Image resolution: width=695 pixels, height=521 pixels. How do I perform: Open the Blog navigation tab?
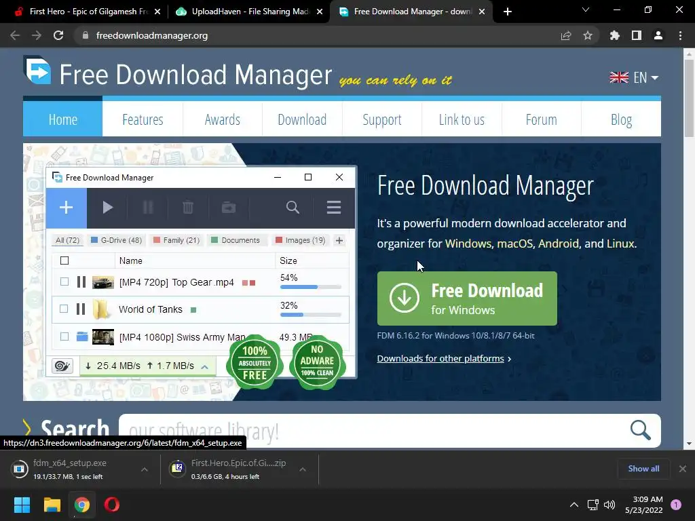(622, 119)
